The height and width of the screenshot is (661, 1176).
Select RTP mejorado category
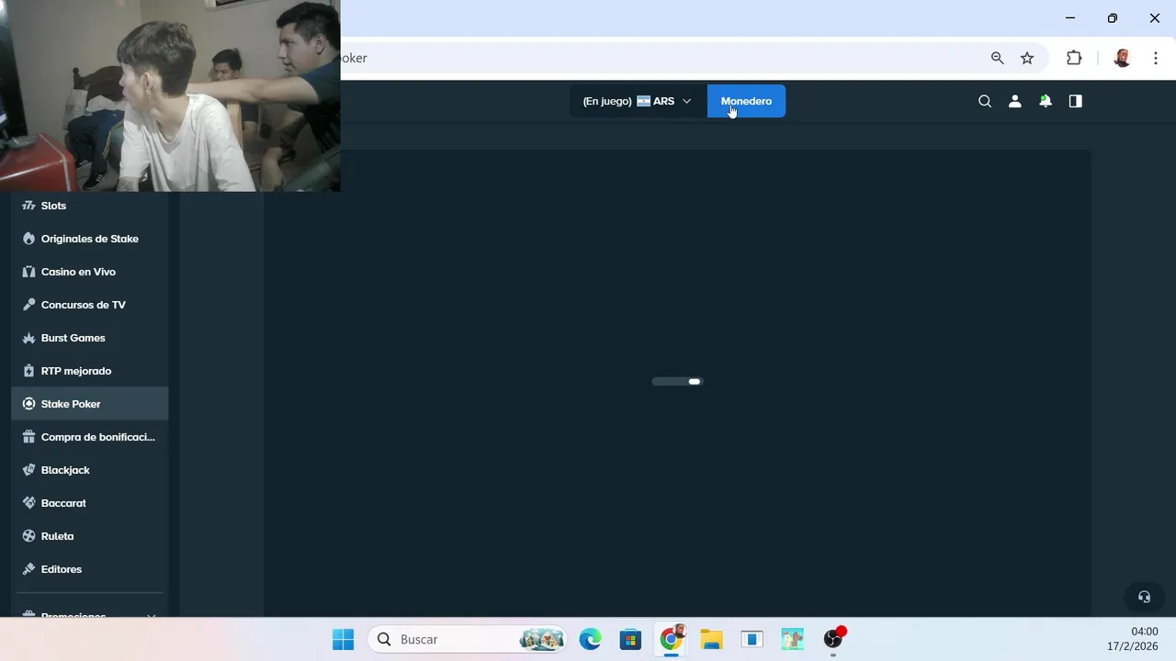coord(90,371)
